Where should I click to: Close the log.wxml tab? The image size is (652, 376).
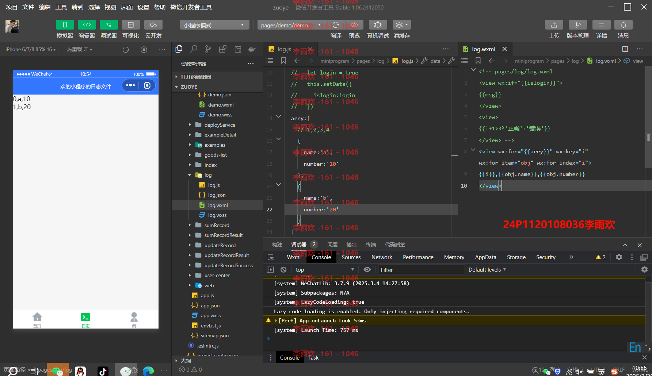504,49
